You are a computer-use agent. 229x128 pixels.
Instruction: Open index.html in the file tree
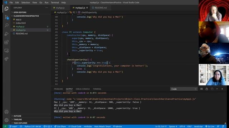coord(21,23)
